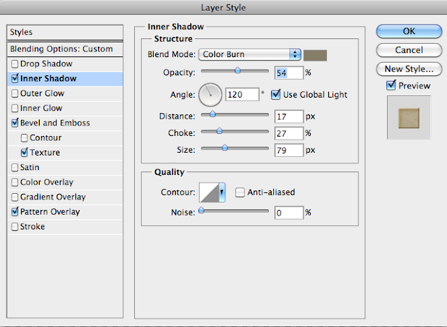Click the OK button

pyautogui.click(x=409, y=31)
